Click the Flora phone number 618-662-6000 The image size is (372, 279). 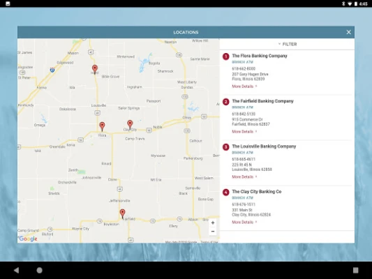(244, 69)
